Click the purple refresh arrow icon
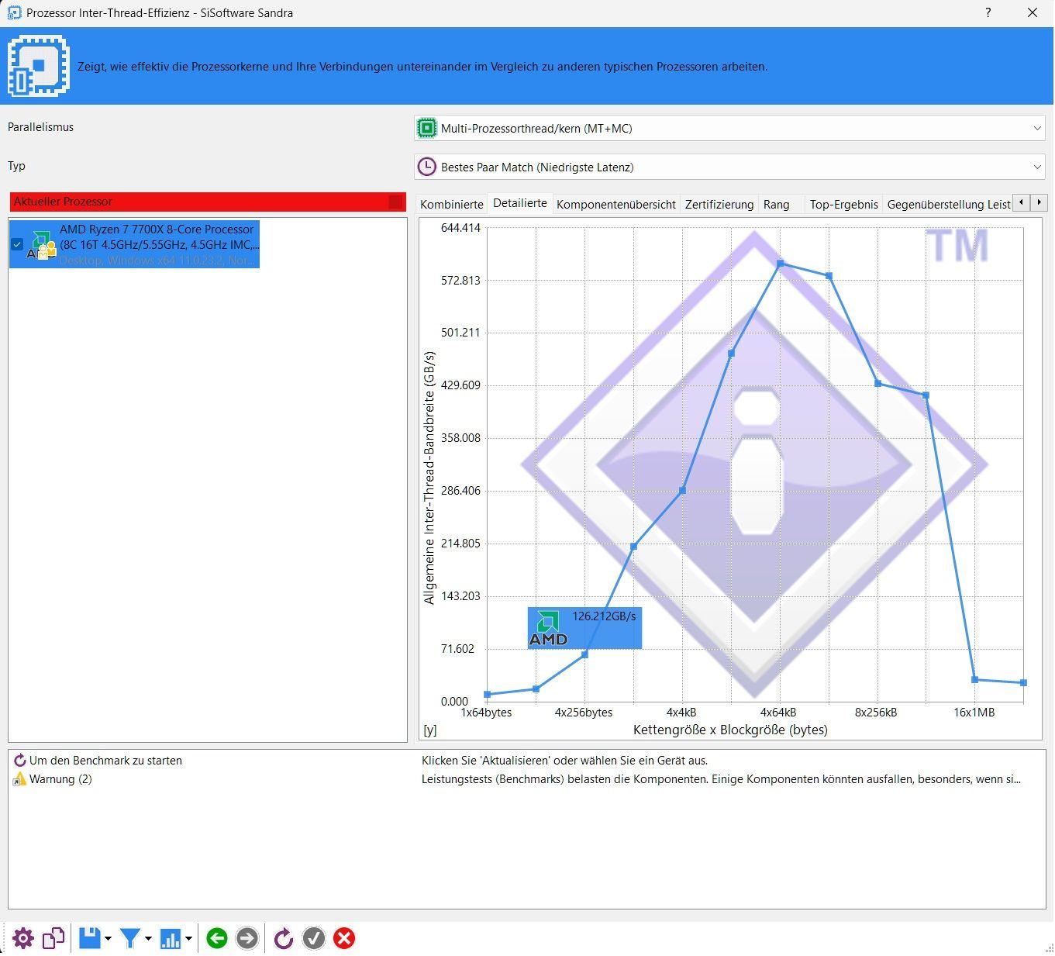 point(284,938)
